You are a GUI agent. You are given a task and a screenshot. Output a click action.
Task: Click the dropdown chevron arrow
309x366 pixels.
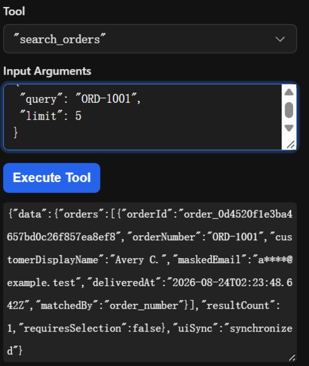click(x=280, y=39)
